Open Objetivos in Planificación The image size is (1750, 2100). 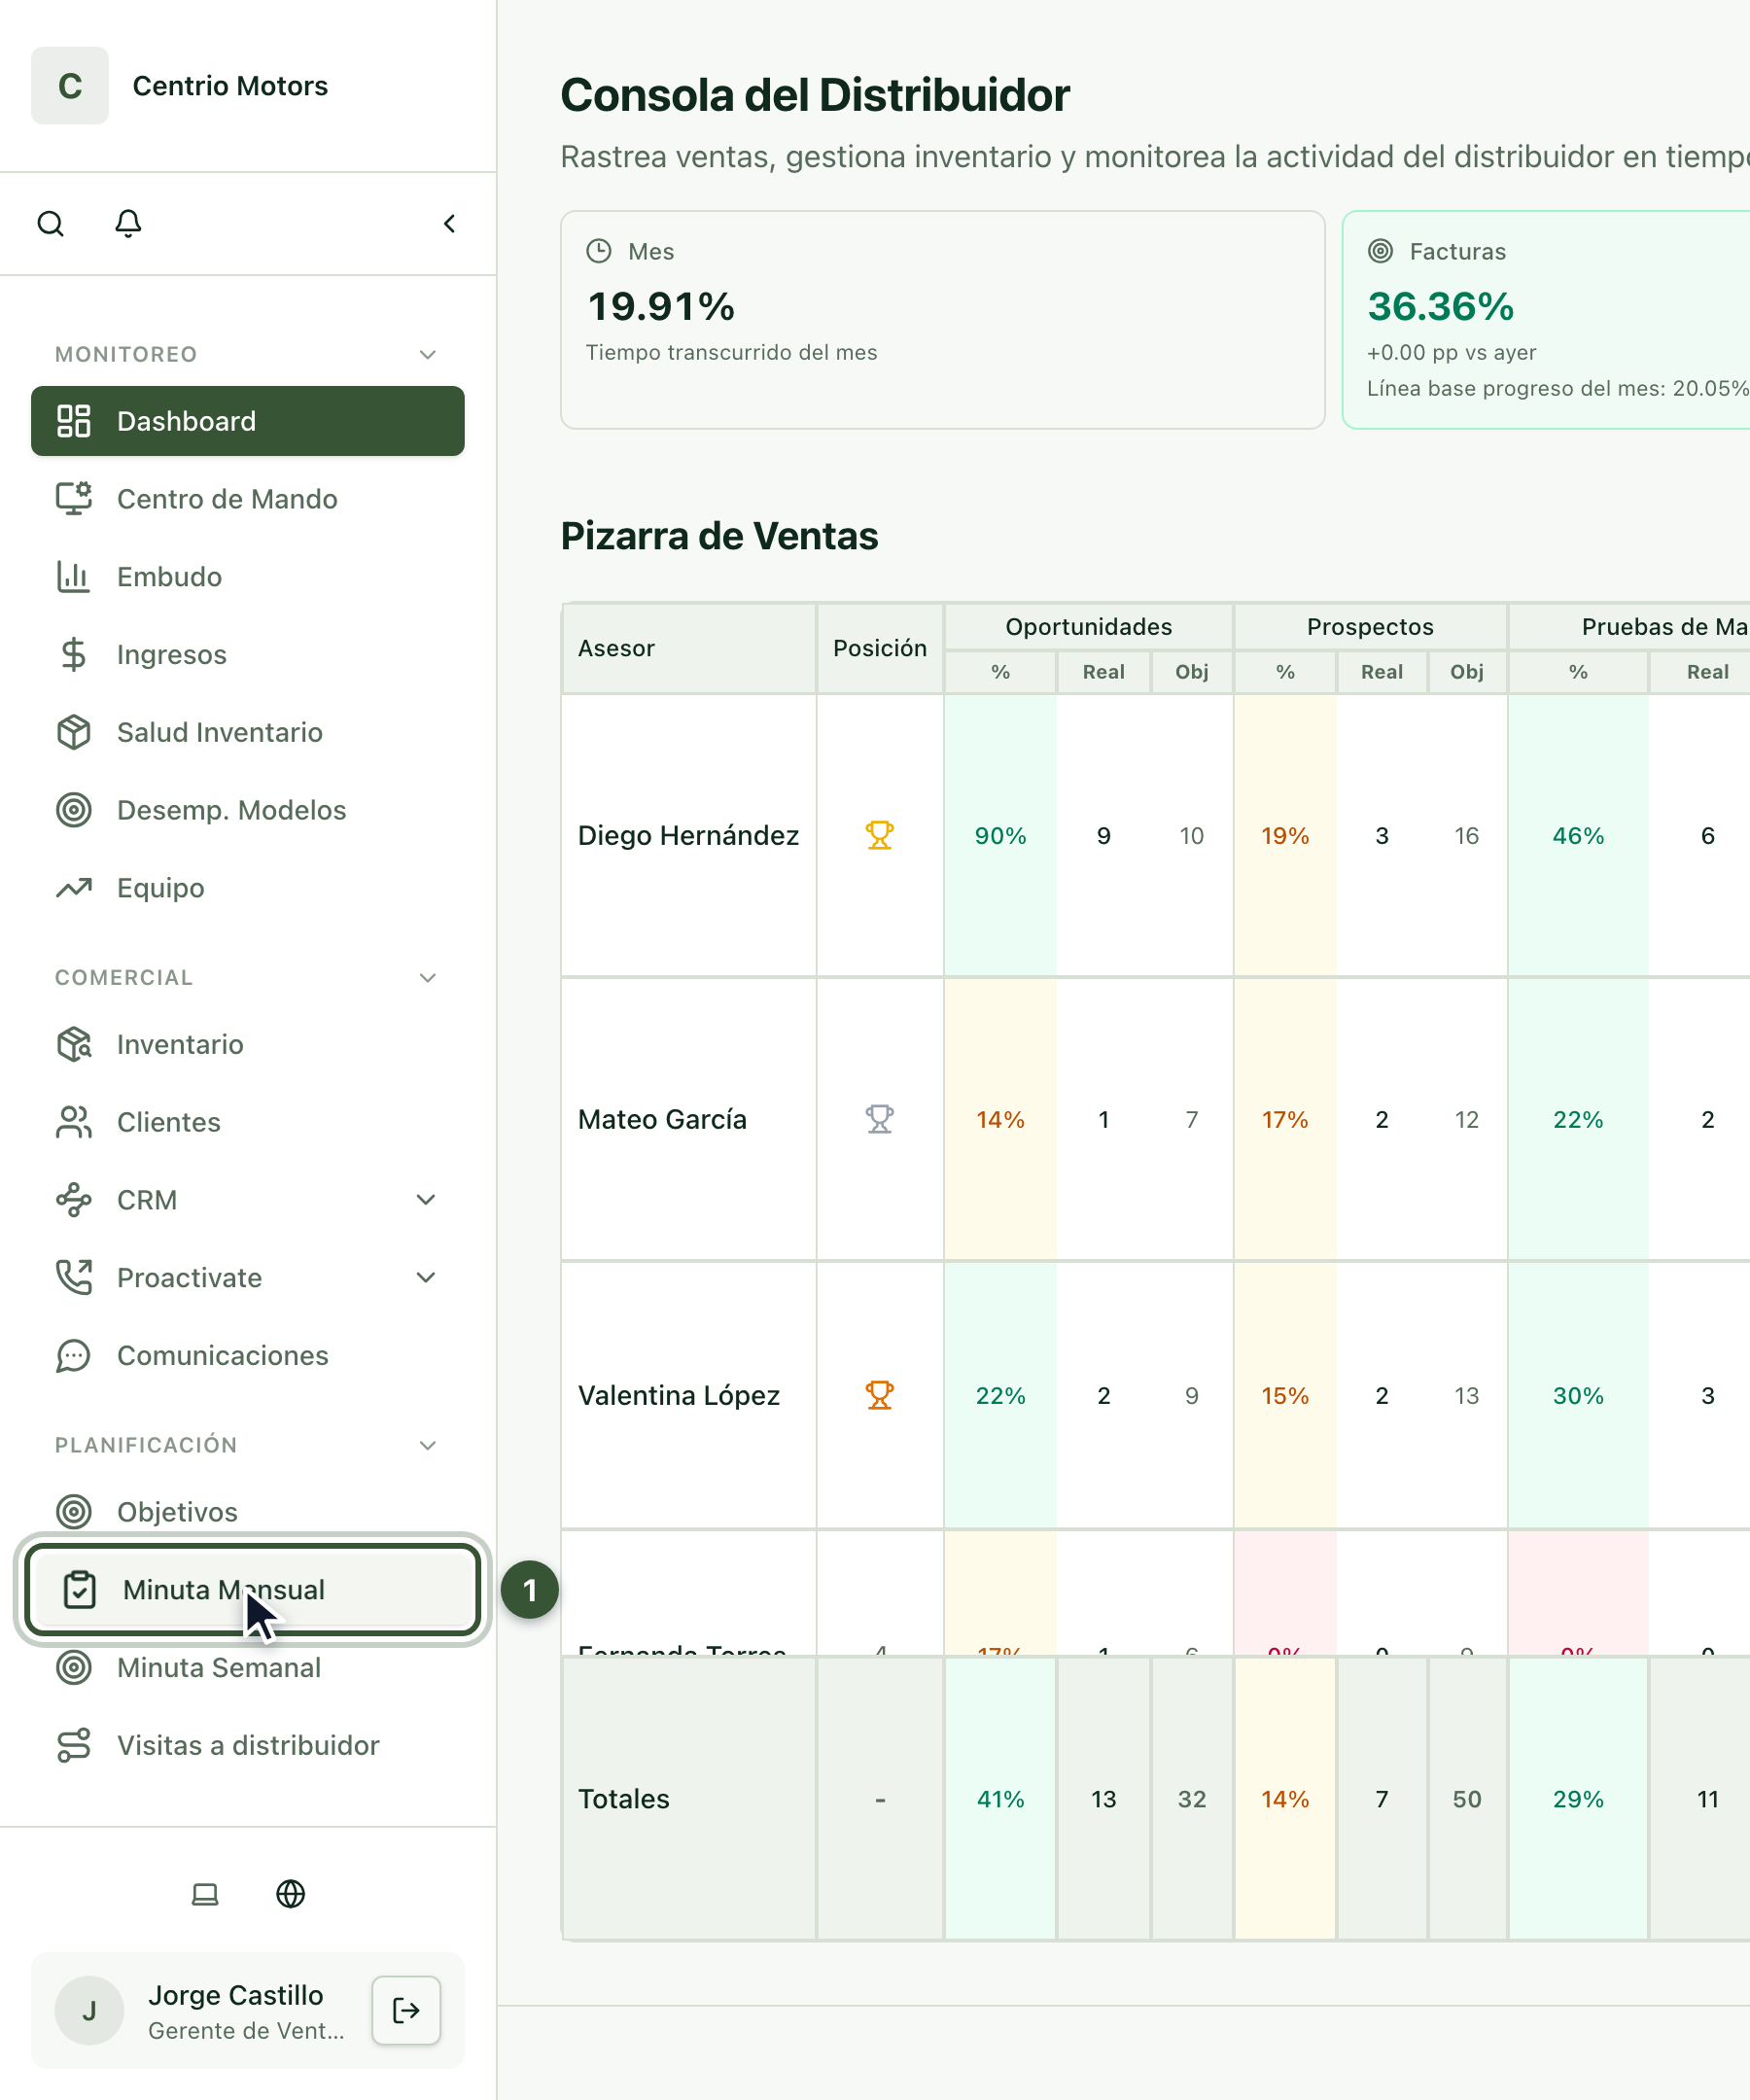pos(248,1511)
